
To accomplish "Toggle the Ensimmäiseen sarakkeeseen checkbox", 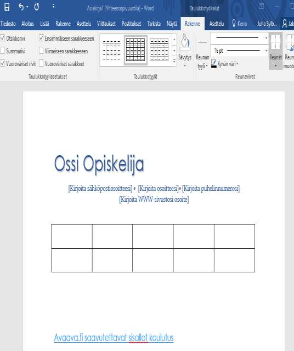I will click(41, 38).
